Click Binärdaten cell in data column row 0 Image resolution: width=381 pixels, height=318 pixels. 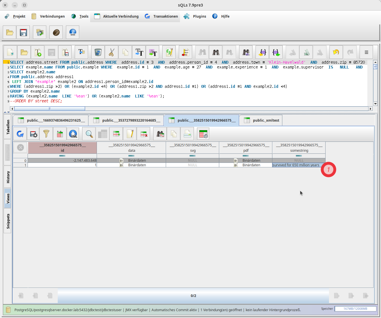131,160
